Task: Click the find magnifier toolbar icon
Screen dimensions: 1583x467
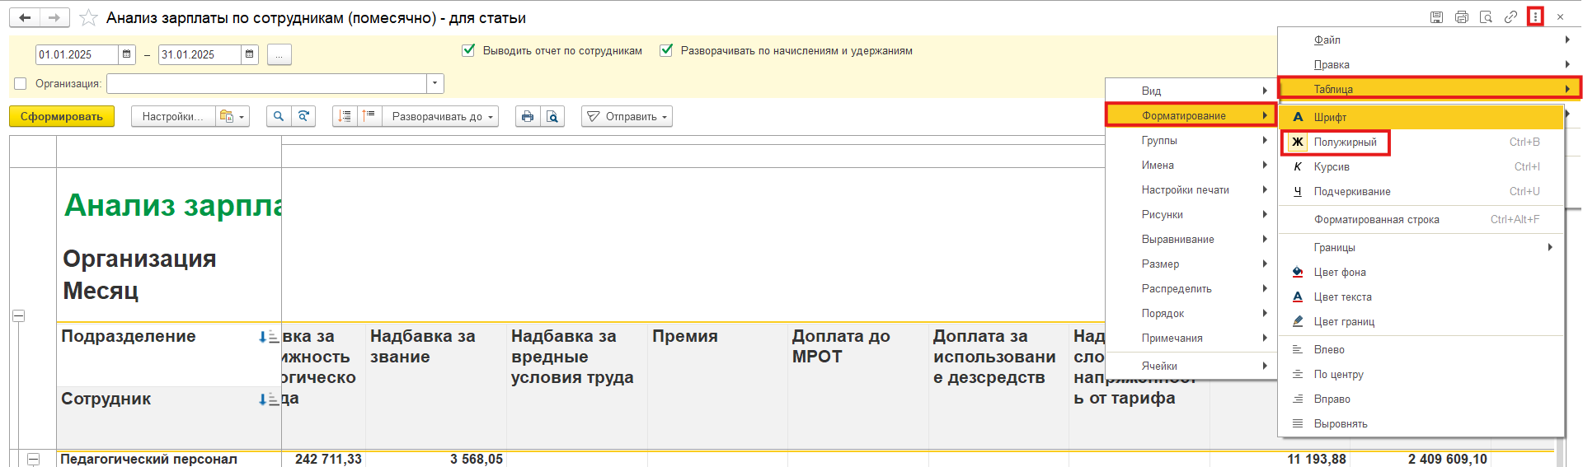Action: [x=279, y=116]
